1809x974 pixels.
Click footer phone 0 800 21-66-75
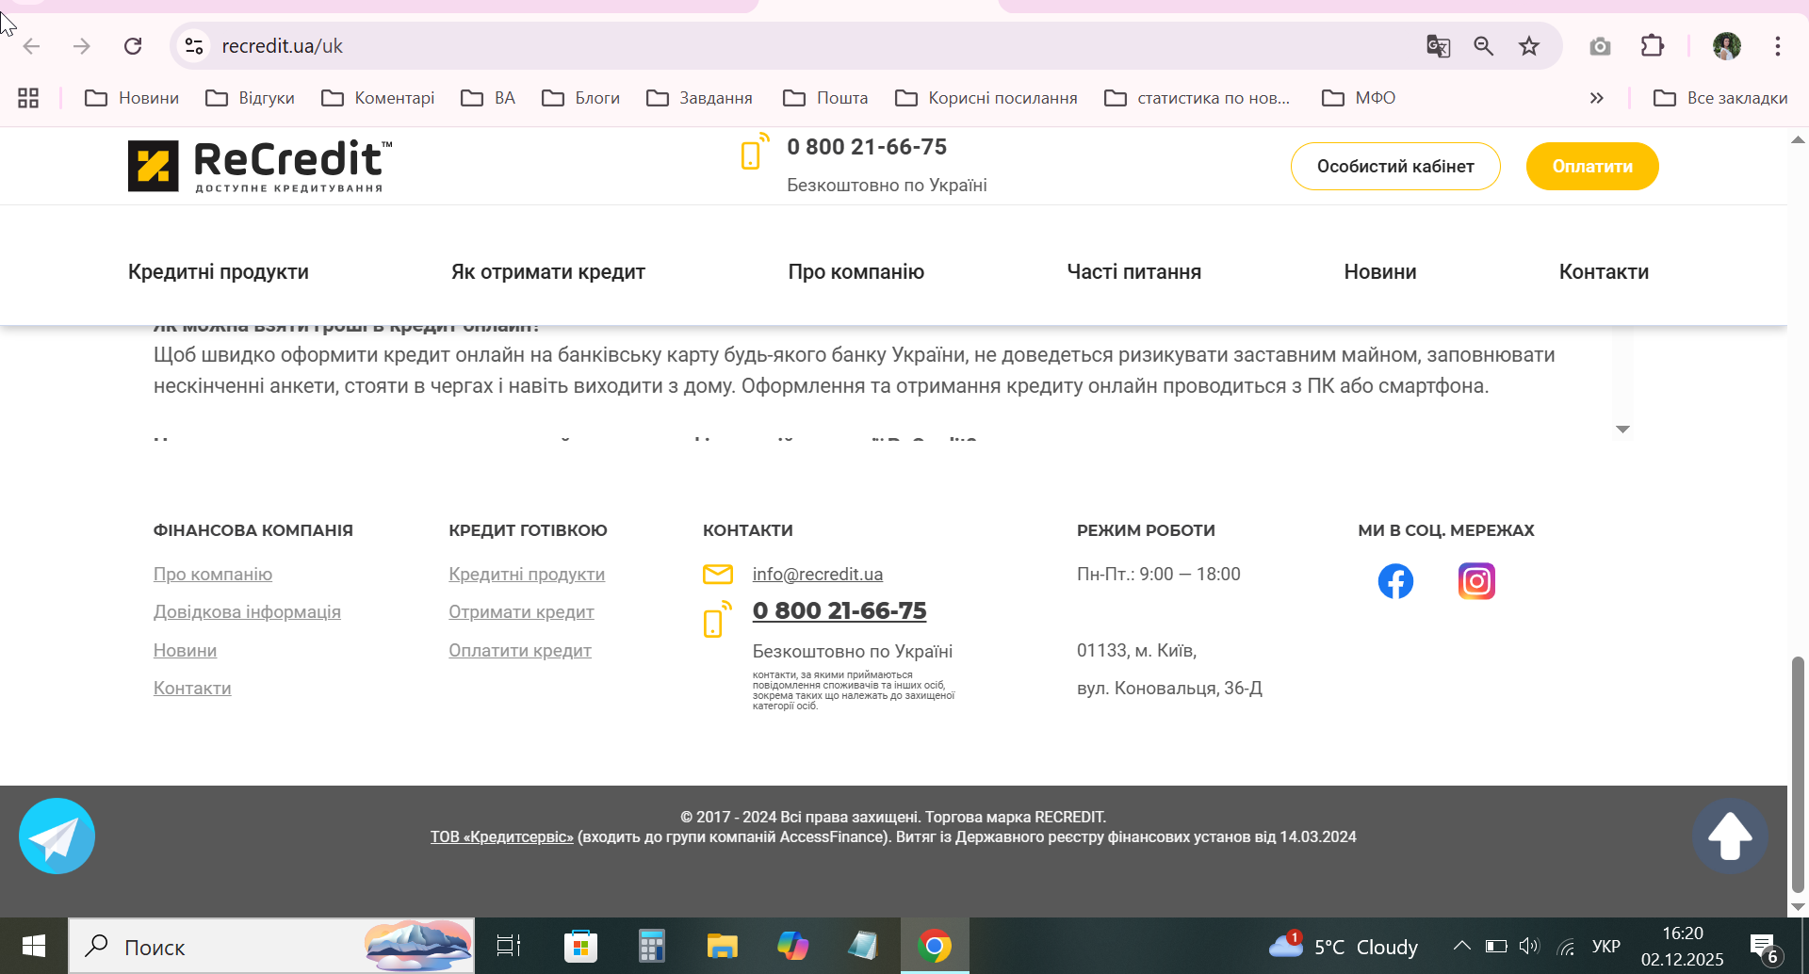[839, 610]
